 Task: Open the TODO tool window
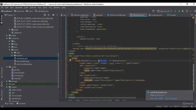9,104
